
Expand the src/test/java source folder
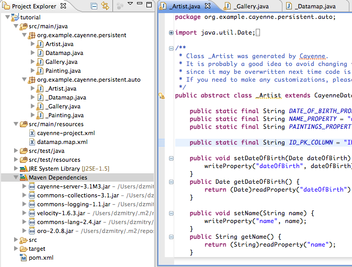pyautogui.click(x=16, y=151)
